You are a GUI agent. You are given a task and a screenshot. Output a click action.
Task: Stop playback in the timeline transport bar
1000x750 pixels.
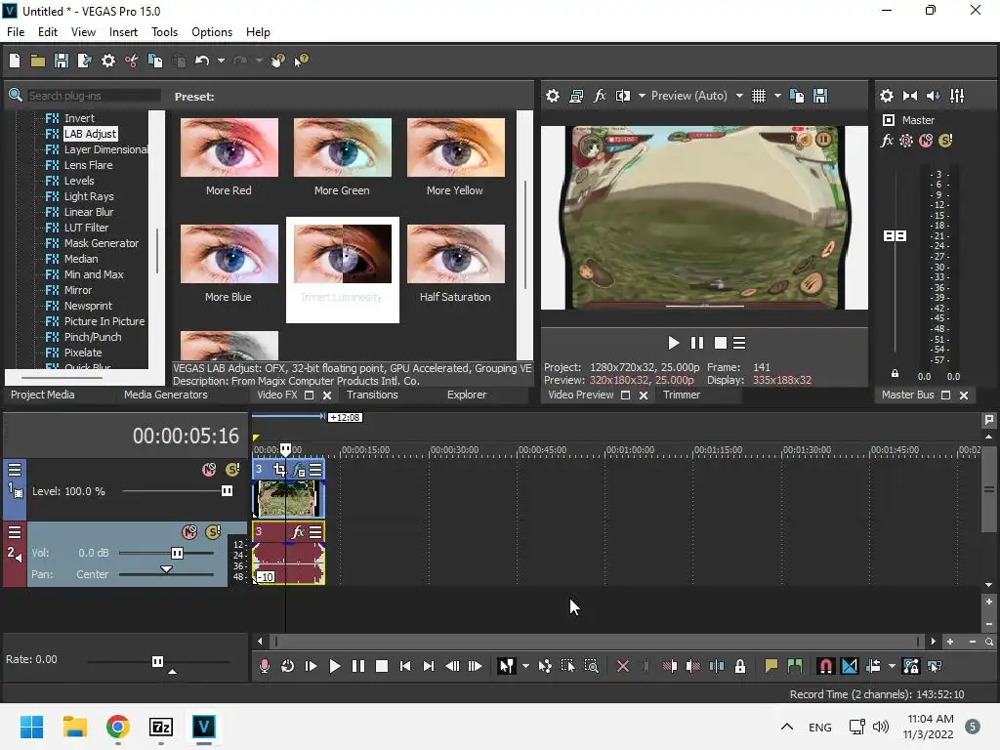pos(382,666)
